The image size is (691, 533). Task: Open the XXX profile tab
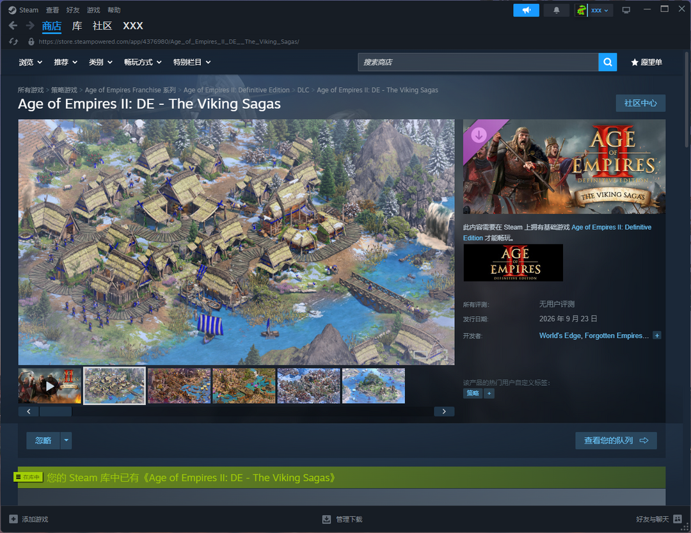[x=132, y=26]
